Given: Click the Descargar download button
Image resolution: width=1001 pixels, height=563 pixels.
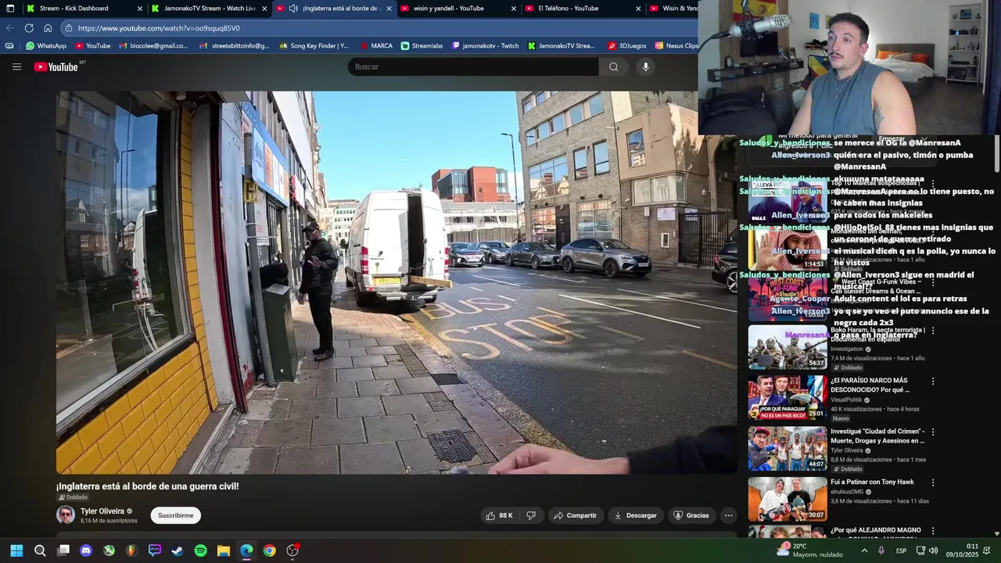Looking at the screenshot, I should click(635, 515).
